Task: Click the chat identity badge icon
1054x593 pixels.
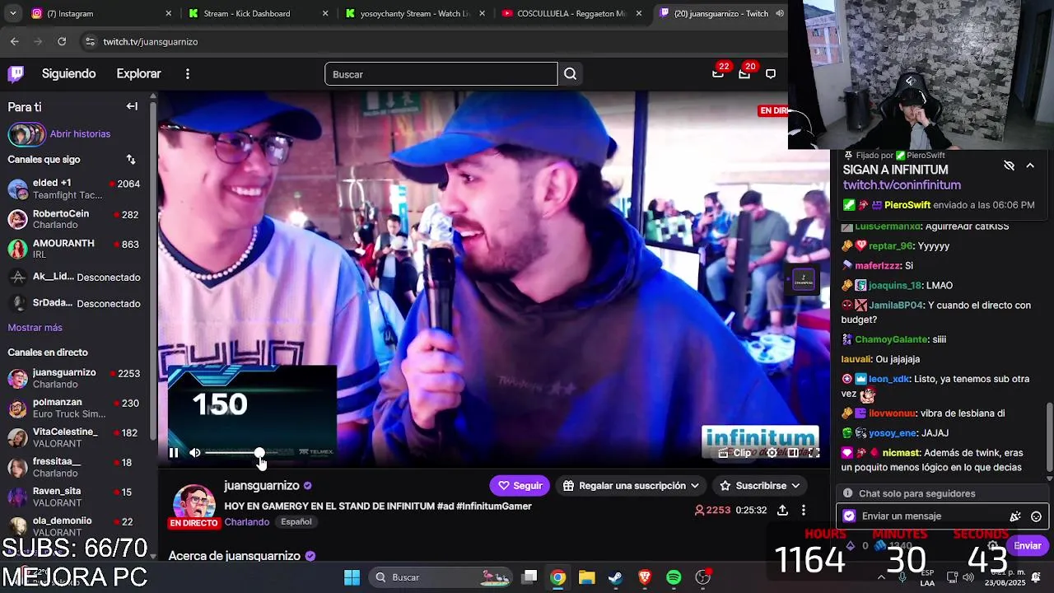Action: point(849,516)
